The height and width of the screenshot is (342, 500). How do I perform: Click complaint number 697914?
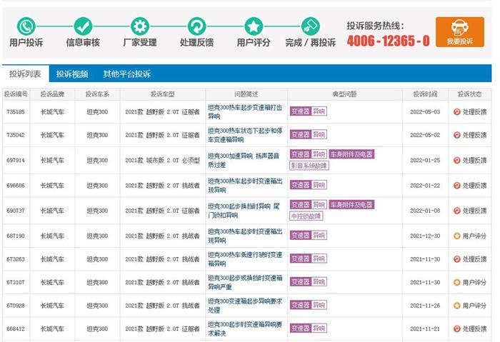pos(16,161)
